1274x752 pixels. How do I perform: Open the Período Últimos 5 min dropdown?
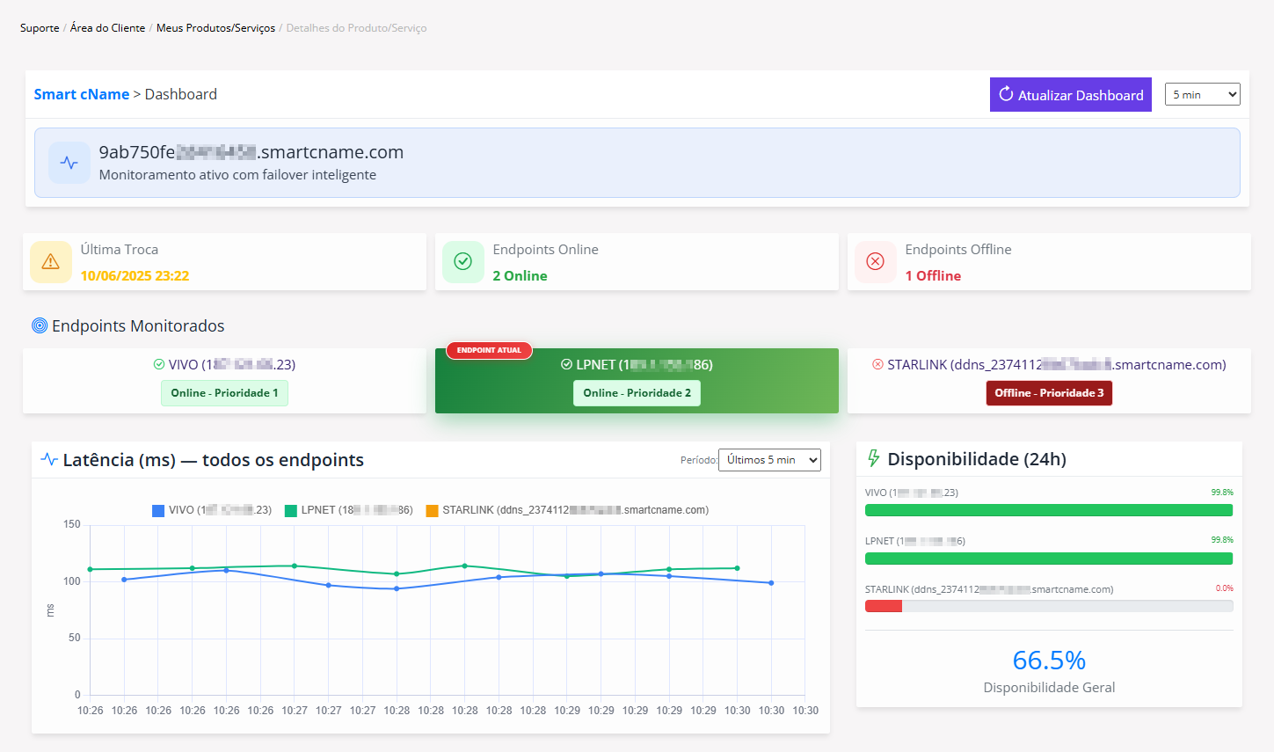(769, 459)
